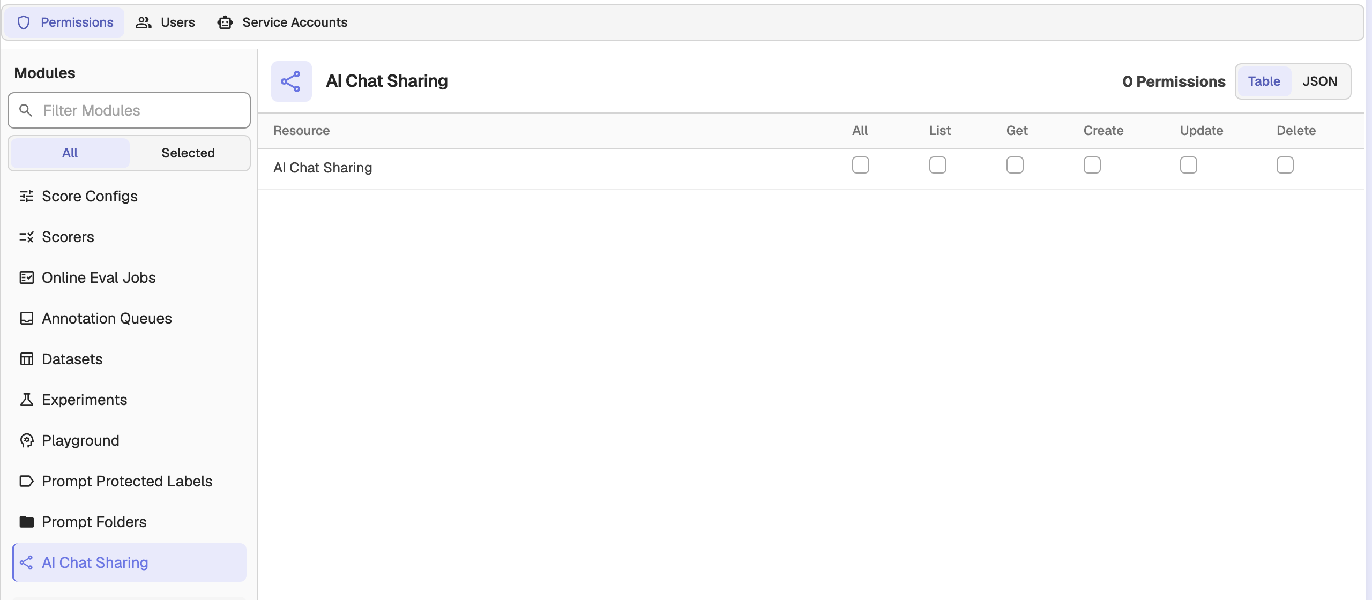Click the AI Chat Sharing resource name cell

(323, 168)
